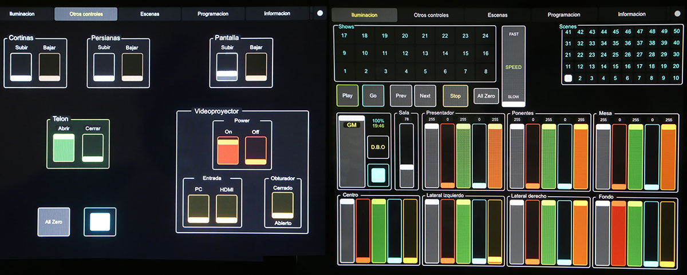Toggle the Obturador Cerrado/Abierto shutter

pos(282,205)
